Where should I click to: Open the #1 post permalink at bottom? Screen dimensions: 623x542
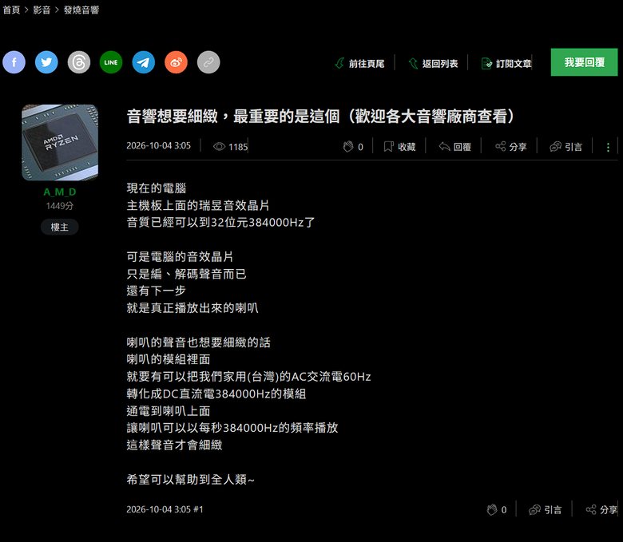[198, 509]
